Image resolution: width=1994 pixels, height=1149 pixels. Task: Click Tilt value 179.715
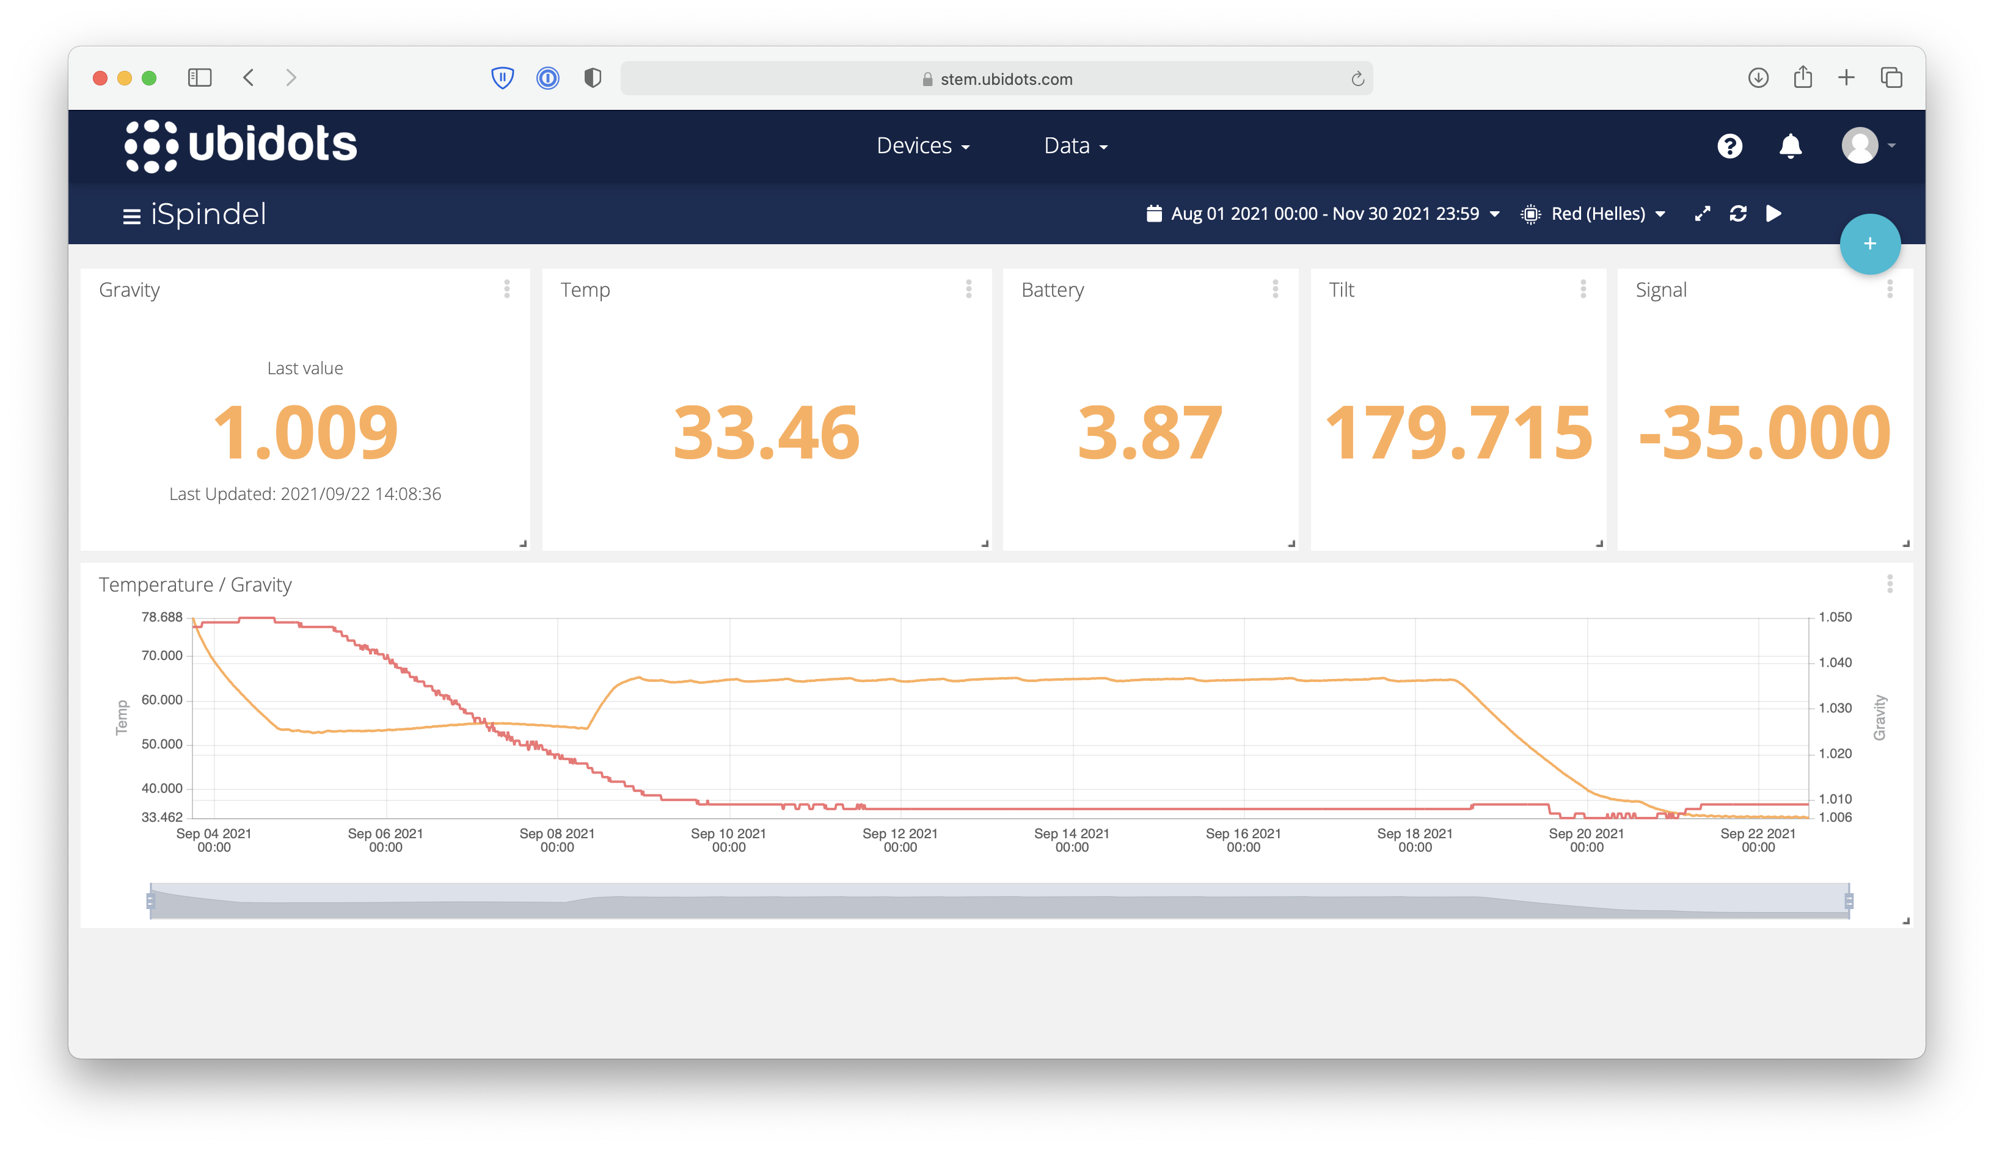(1458, 432)
